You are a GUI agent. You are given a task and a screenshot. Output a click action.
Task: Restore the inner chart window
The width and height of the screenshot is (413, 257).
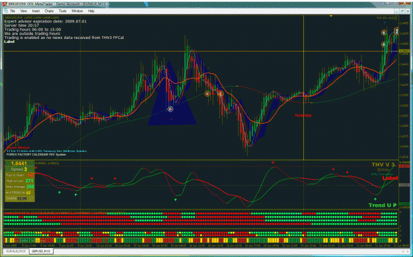coord(402,11)
